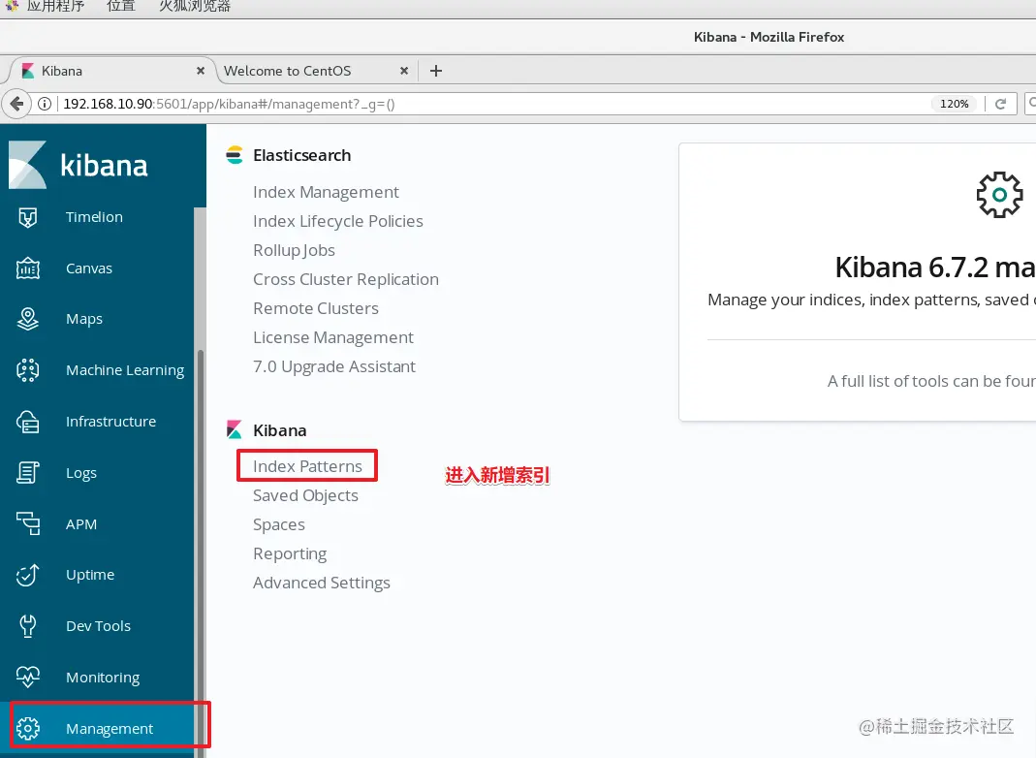Open Canvas via its sidebar icon

(x=28, y=268)
